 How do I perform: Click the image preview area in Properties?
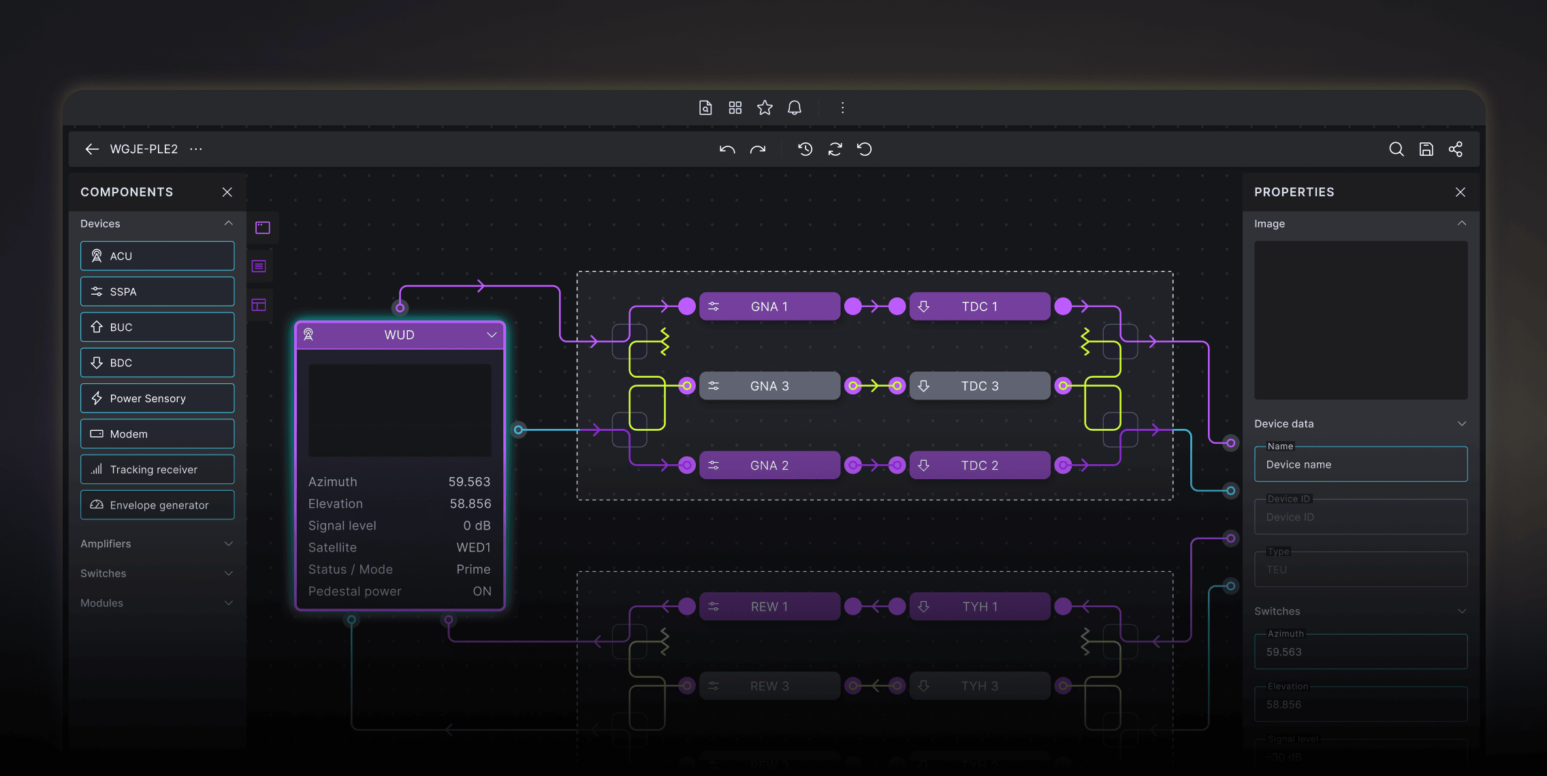[x=1360, y=320]
